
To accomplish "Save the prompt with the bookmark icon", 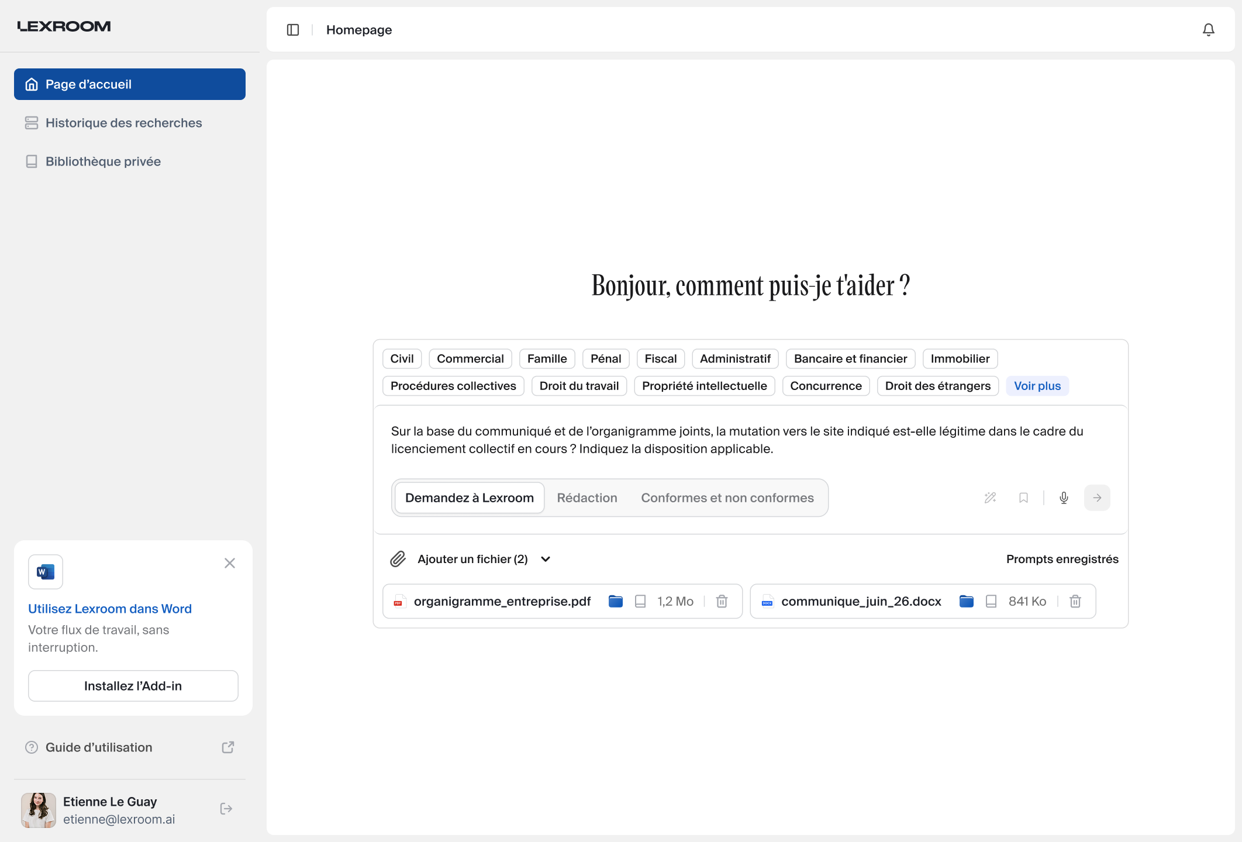I will point(1023,498).
